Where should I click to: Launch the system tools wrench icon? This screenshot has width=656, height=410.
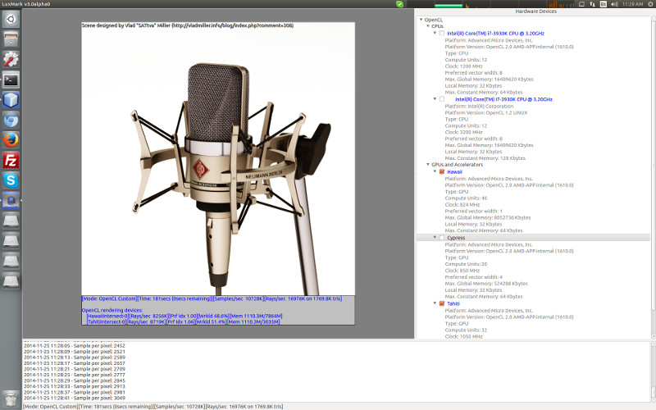(11, 59)
